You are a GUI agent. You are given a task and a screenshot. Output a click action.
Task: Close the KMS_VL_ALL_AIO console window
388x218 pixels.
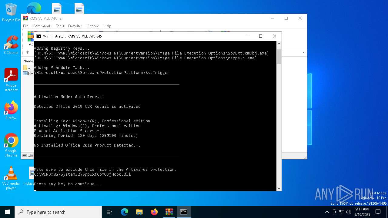(x=275, y=36)
